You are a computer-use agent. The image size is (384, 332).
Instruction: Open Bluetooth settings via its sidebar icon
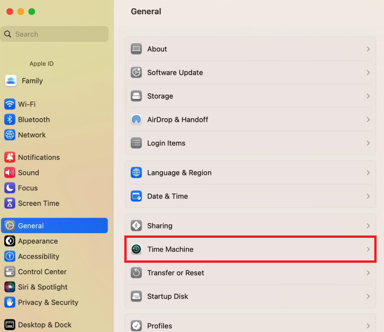pyautogui.click(x=10, y=119)
